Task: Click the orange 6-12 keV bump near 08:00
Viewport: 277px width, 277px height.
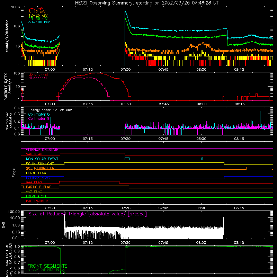Action: [x=203, y=44]
